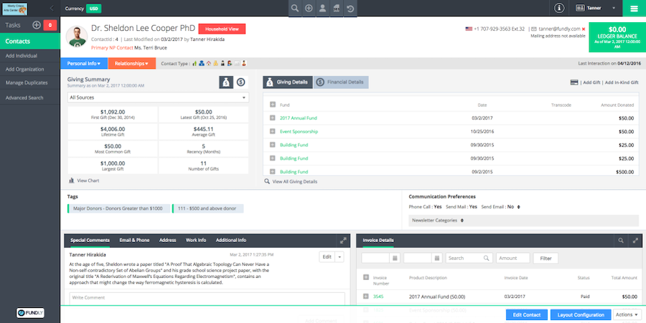Click the Add Gift link
The height and width of the screenshot is (323, 646).
[591, 82]
